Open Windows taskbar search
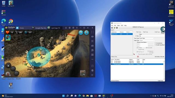 tap(68, 96)
